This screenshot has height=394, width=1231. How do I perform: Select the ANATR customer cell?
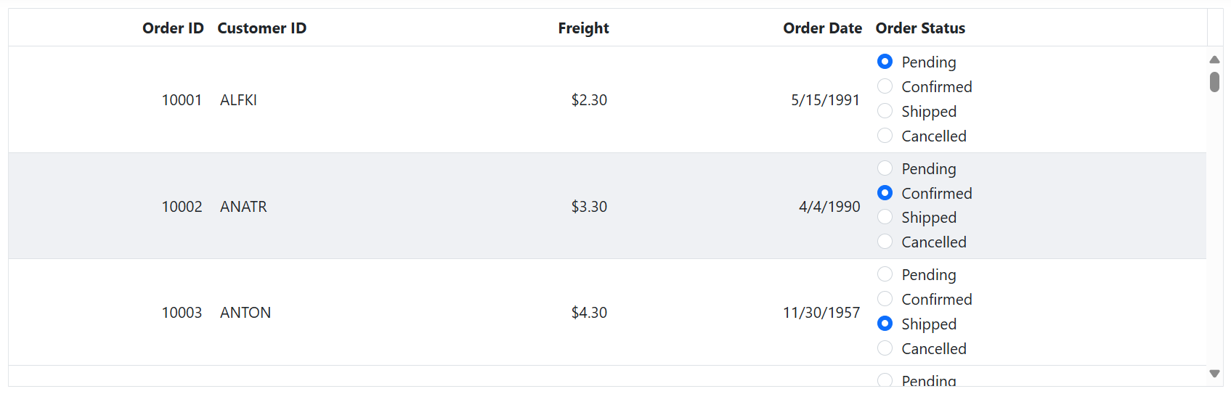point(243,207)
